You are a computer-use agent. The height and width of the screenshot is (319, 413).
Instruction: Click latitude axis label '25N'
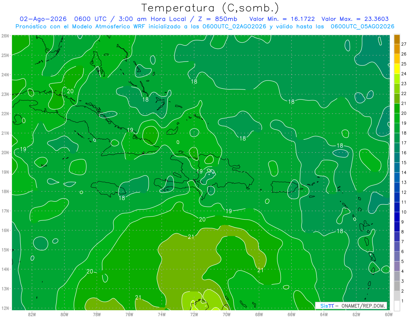[5, 55]
